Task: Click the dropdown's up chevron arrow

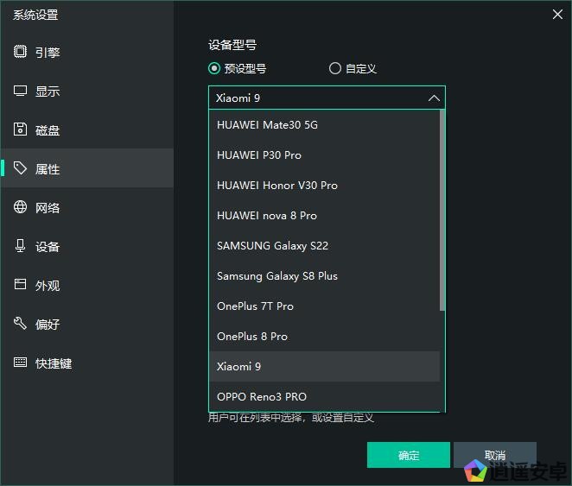Action: point(434,98)
